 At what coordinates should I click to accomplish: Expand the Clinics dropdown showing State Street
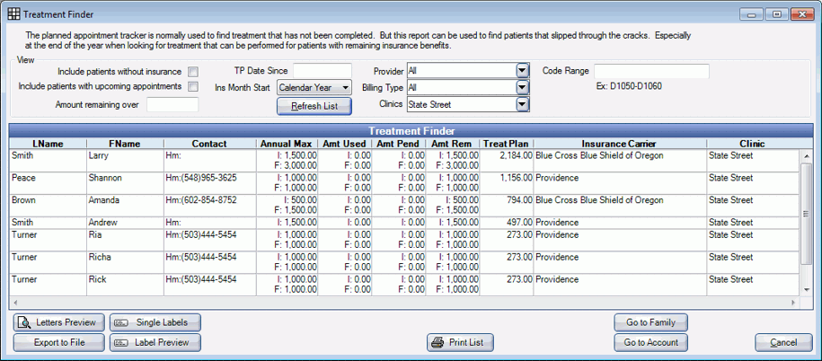pyautogui.click(x=522, y=104)
